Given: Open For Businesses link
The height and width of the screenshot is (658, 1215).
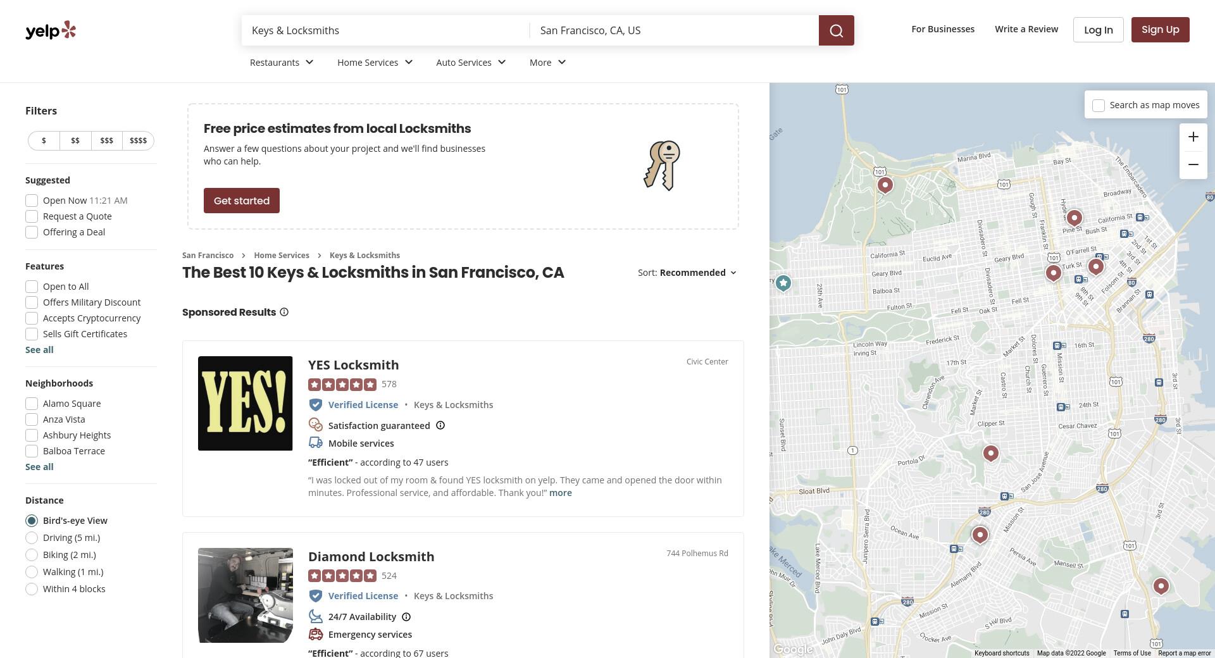Looking at the screenshot, I should pyautogui.click(x=943, y=29).
